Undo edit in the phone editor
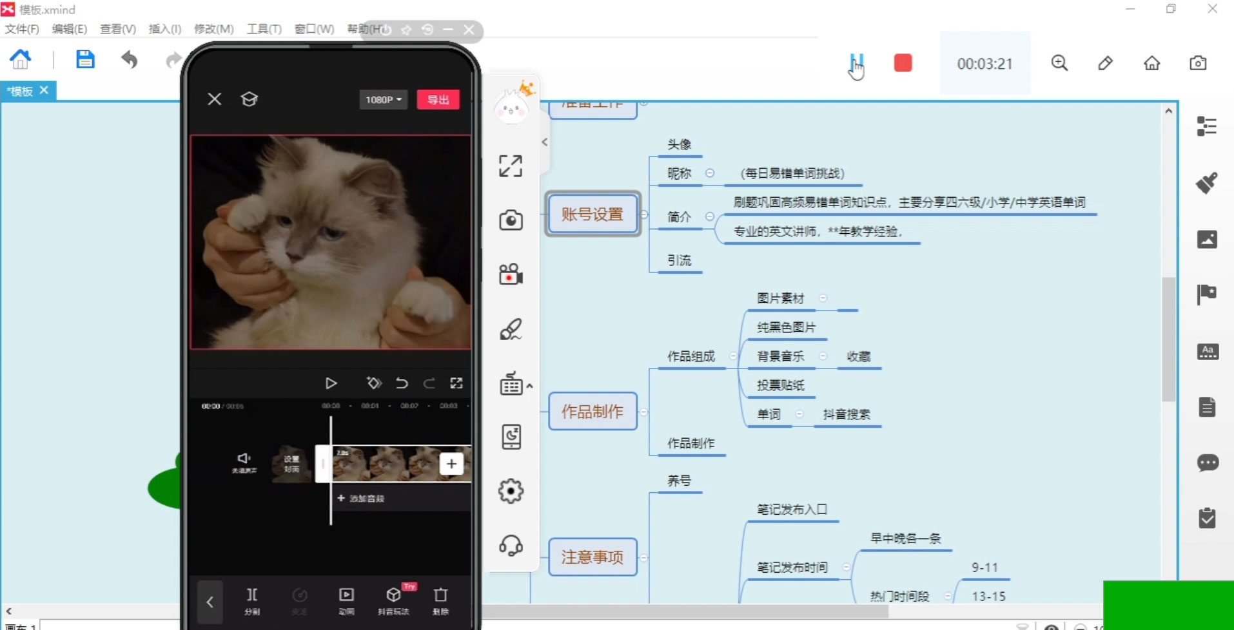 point(402,383)
